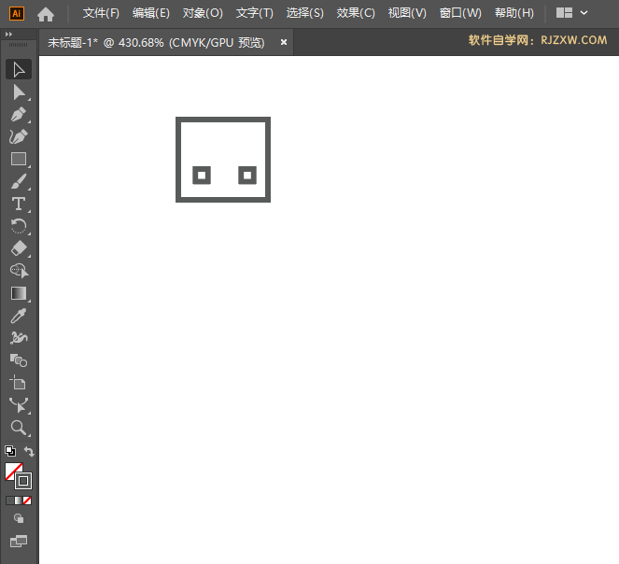Select the Artboard tool
The height and width of the screenshot is (564, 619).
tap(19, 383)
